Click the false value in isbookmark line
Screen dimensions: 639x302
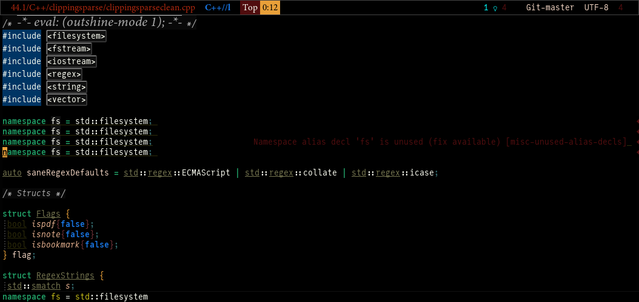(x=97, y=245)
